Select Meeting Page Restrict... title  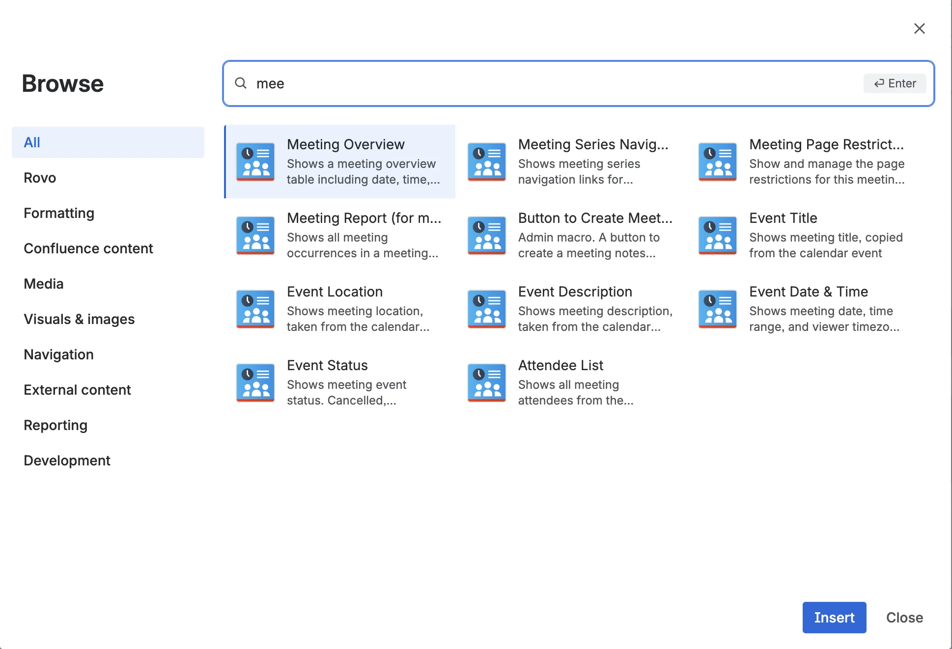826,144
